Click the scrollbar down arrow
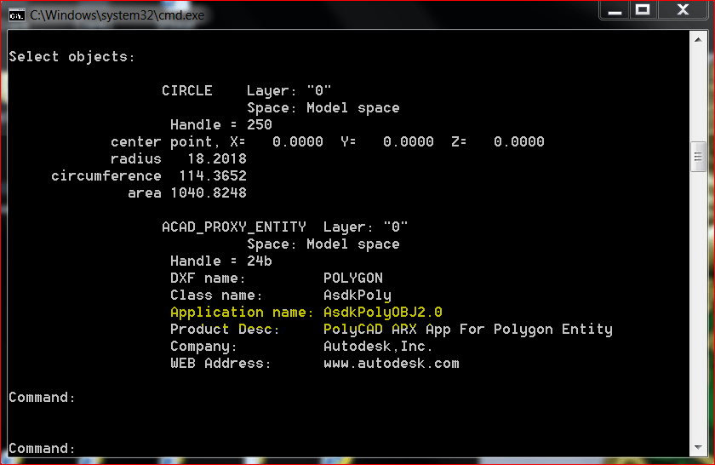Image resolution: width=715 pixels, height=465 pixels. (x=698, y=447)
